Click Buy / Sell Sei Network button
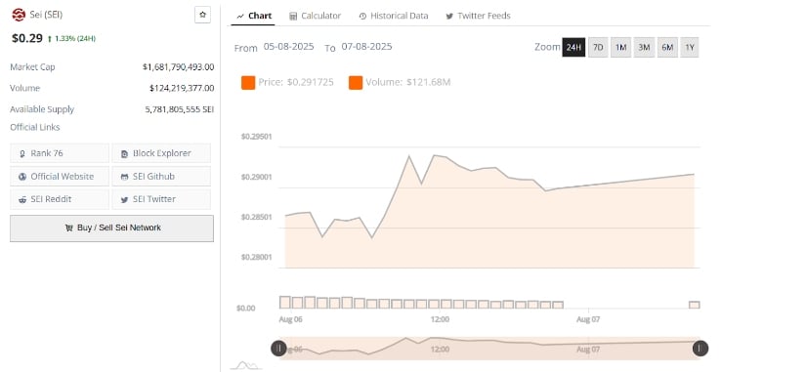Image resolution: width=806 pixels, height=372 pixels. click(111, 228)
